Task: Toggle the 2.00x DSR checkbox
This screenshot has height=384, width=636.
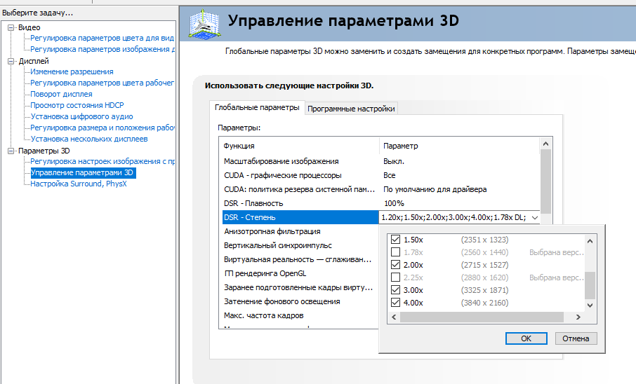Action: 395,264
